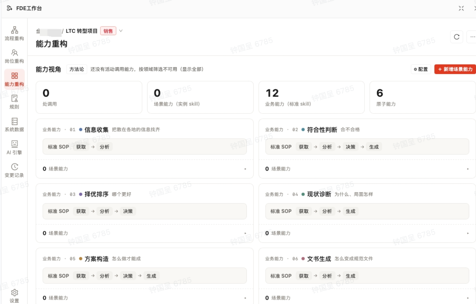The height and width of the screenshot is (304, 476).
Task: Expand 场景能力 row under 方案构造
Action: 144,298
